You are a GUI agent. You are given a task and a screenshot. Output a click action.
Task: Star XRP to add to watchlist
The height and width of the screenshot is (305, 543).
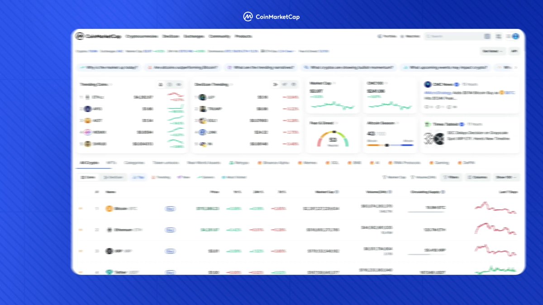(81, 251)
